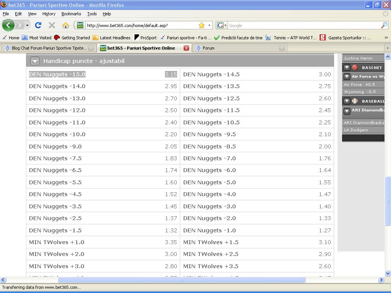
Task: Bet on DEN Nuggets -9.5 at 2.10
Action: [257, 134]
